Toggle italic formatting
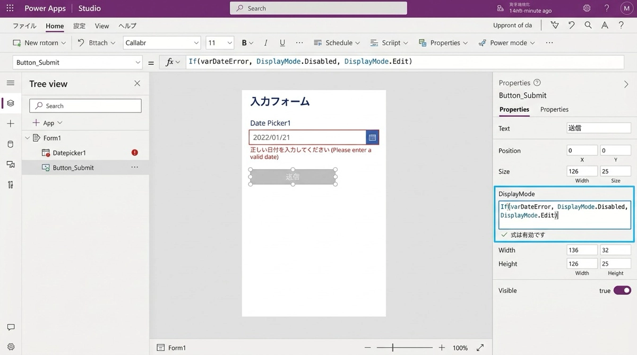The height and width of the screenshot is (355, 637). (x=265, y=43)
